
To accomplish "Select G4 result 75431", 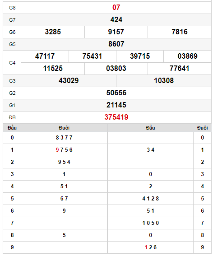I will pos(92,56).
